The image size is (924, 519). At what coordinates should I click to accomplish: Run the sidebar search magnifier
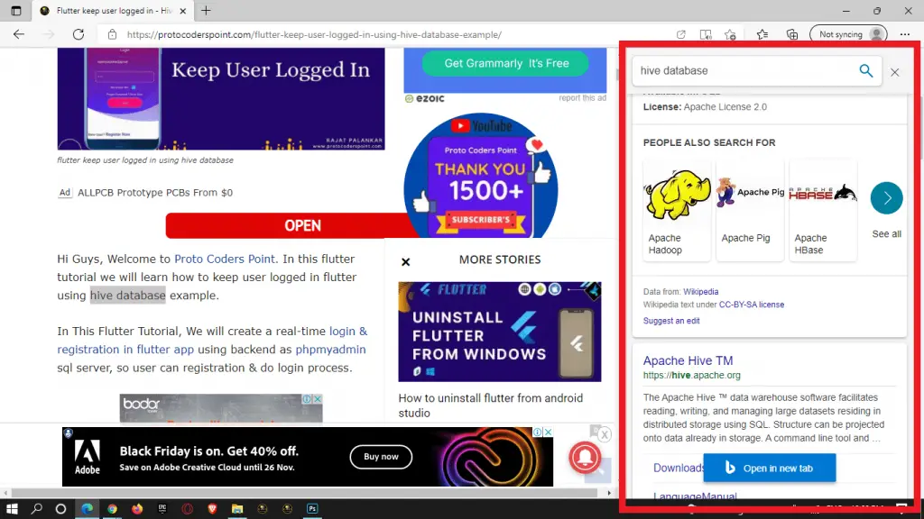(865, 70)
